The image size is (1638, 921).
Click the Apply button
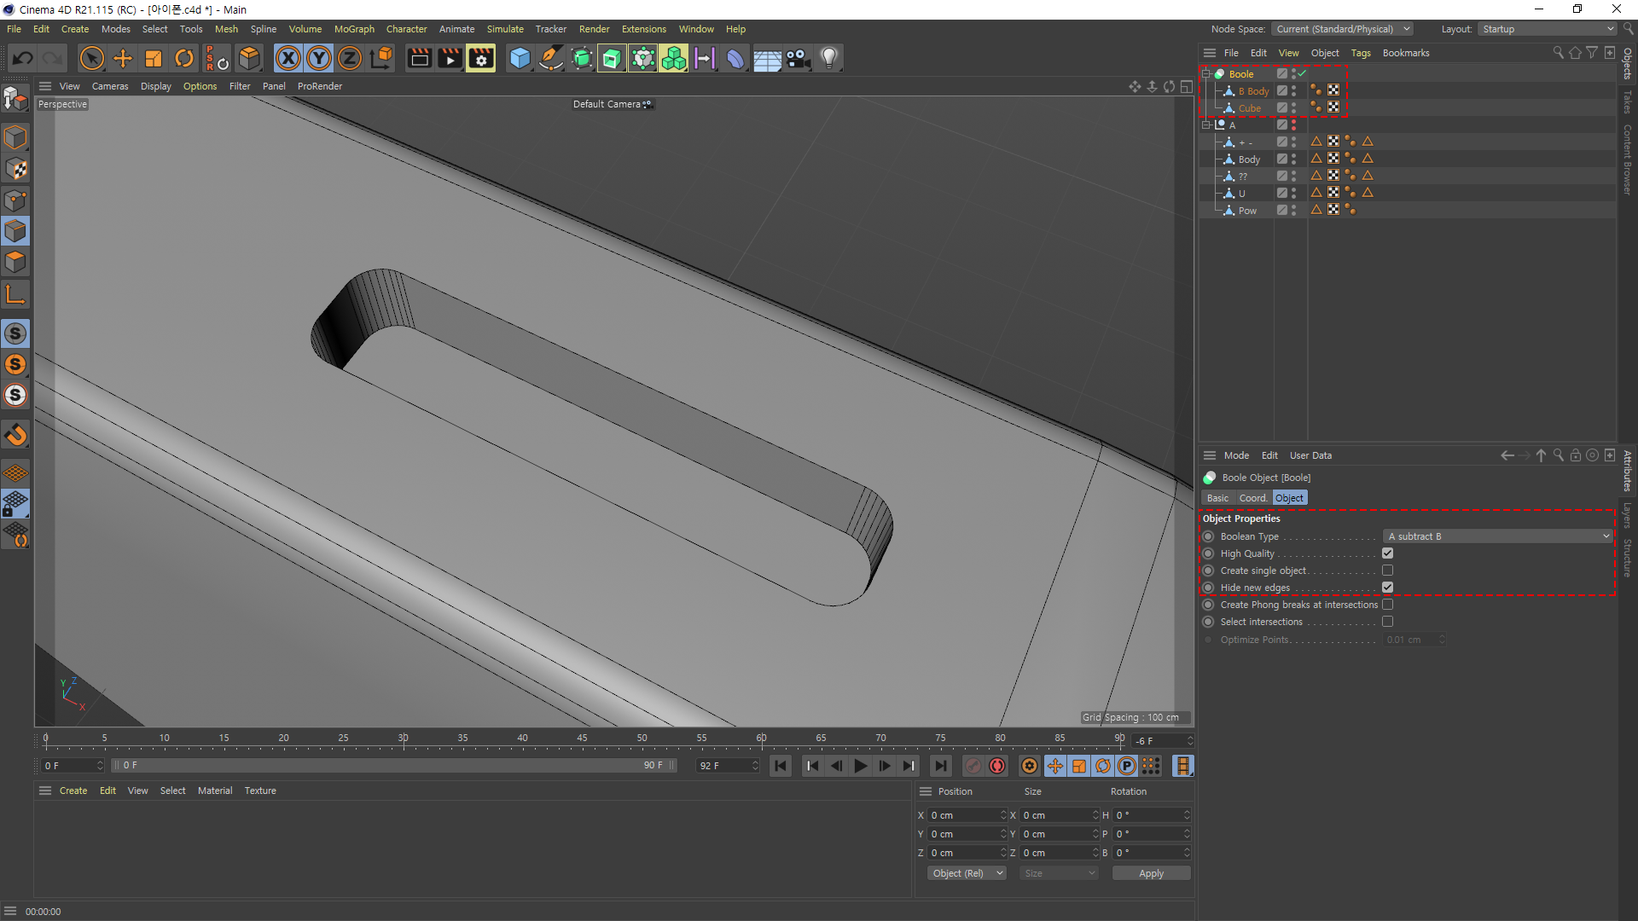pyautogui.click(x=1150, y=873)
